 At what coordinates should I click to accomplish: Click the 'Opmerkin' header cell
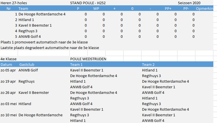[205, 9]
